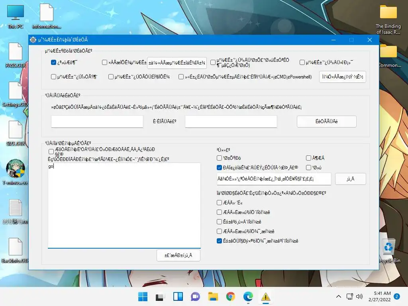Click the ',ü,Ä' button beside message field
Screen dimensions: 408x306
pos(351,179)
